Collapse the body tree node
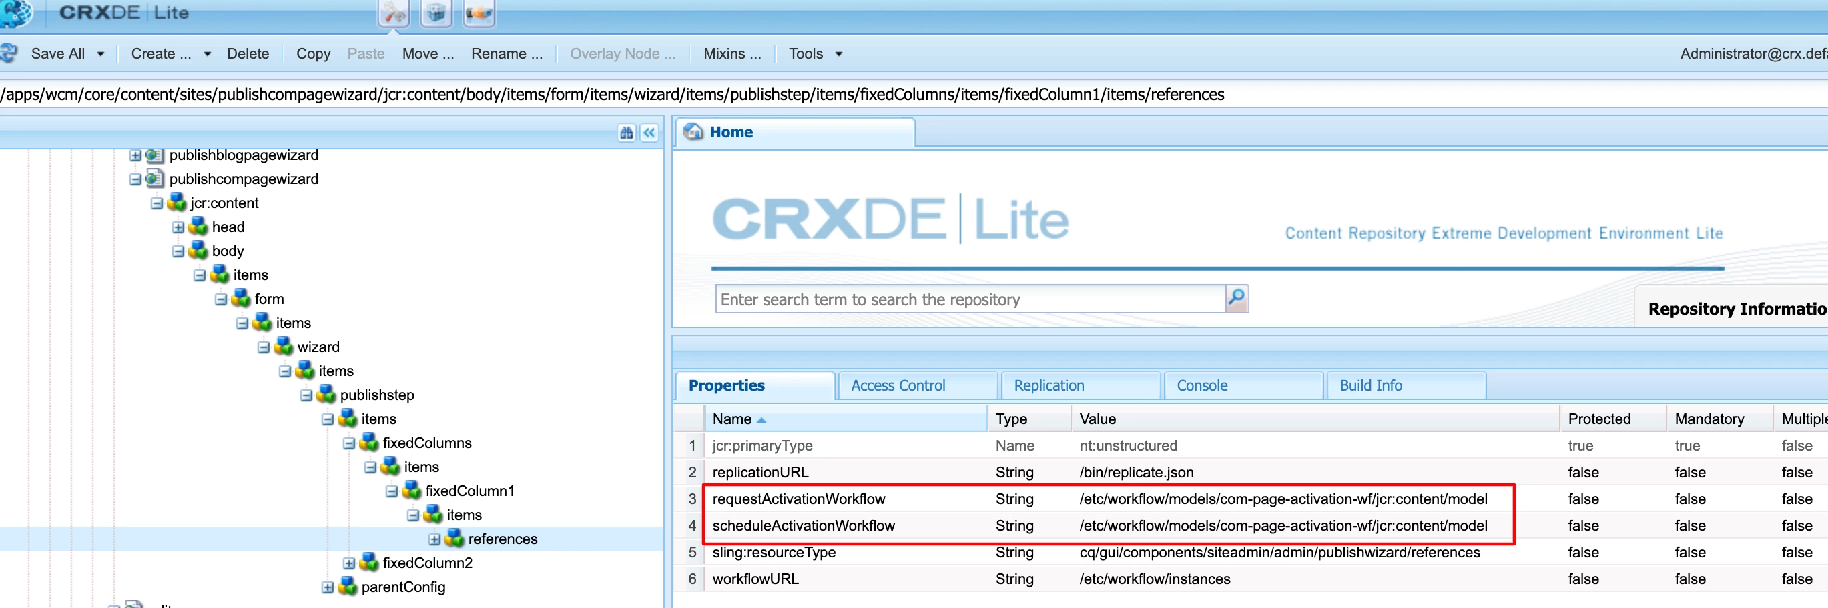The image size is (1828, 608). click(x=178, y=251)
